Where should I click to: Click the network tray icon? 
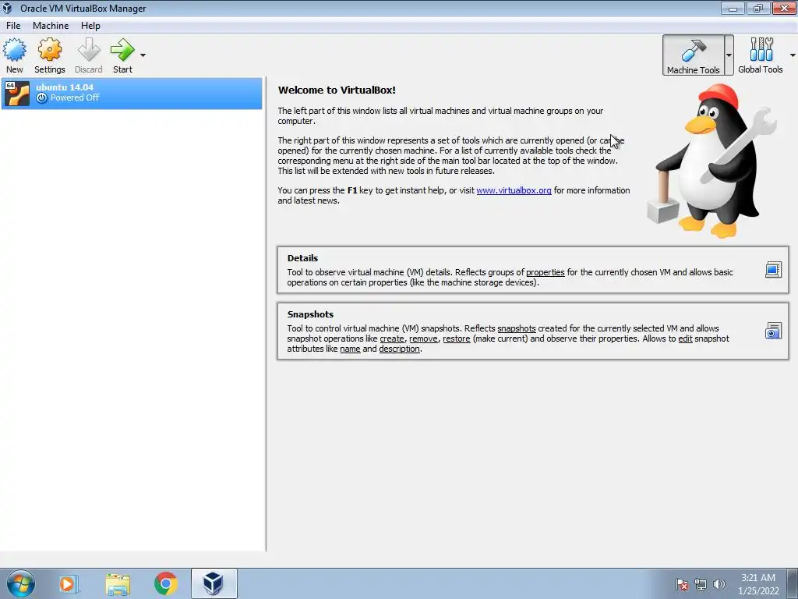(701, 584)
